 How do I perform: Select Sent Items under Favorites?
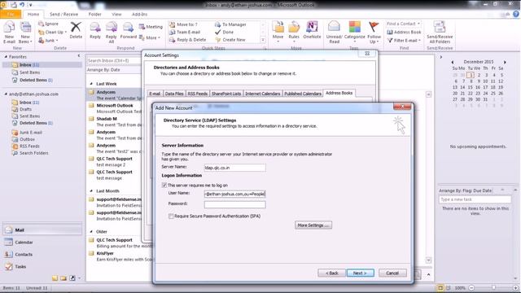tap(29, 72)
